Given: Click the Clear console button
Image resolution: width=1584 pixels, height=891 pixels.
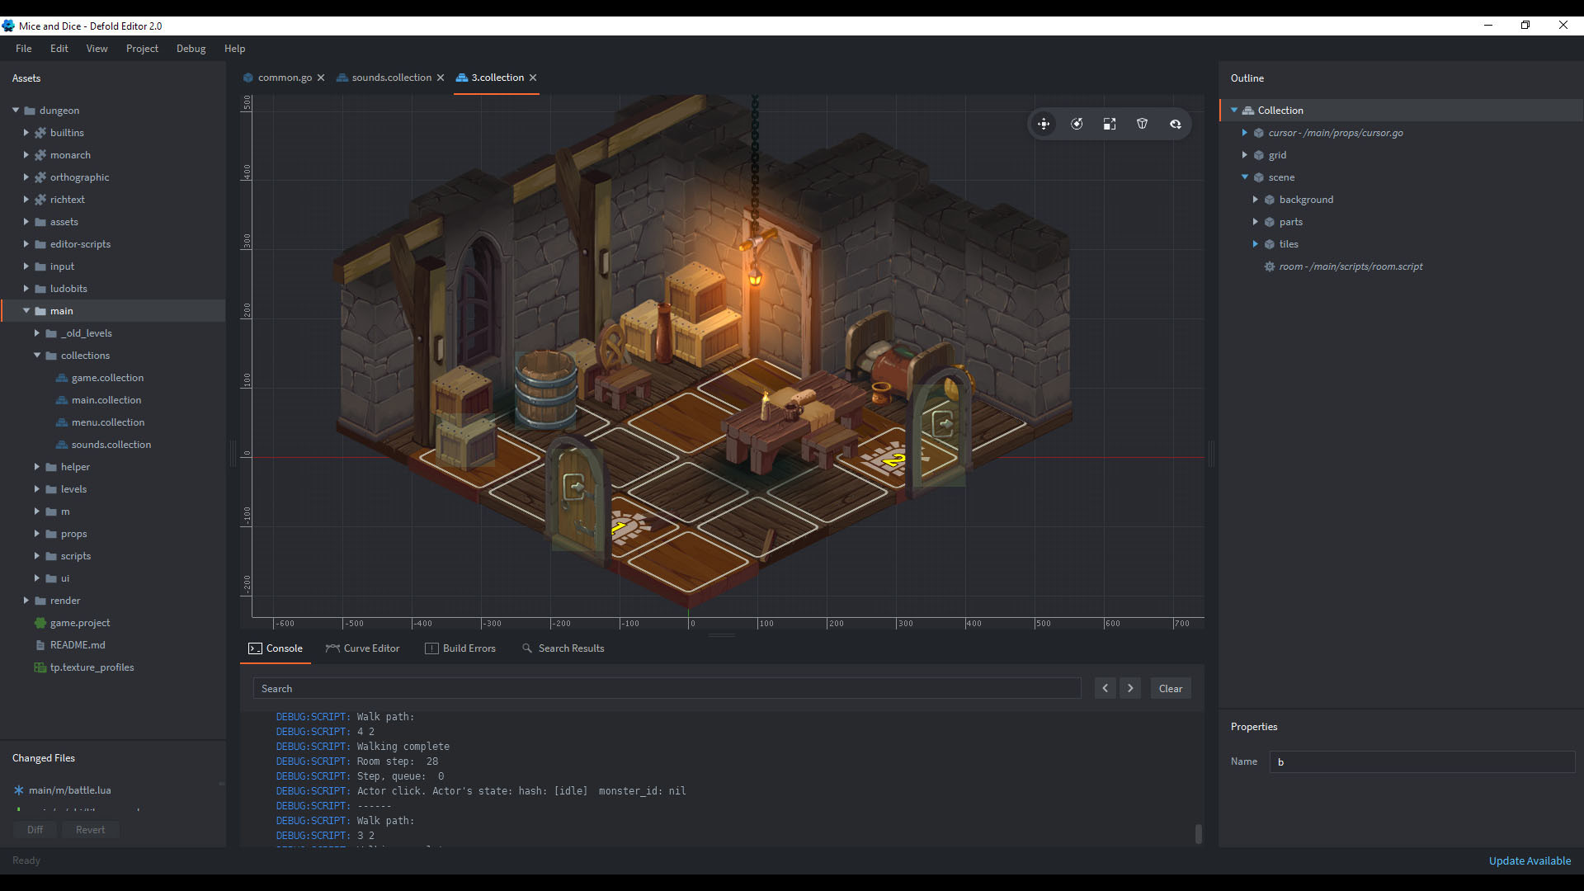Looking at the screenshot, I should coord(1171,687).
